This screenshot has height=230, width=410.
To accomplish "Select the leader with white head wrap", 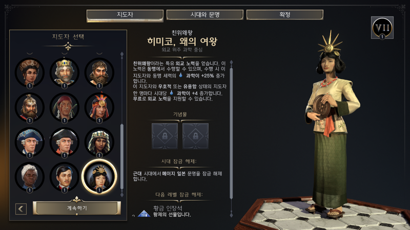I will tap(30, 176).
